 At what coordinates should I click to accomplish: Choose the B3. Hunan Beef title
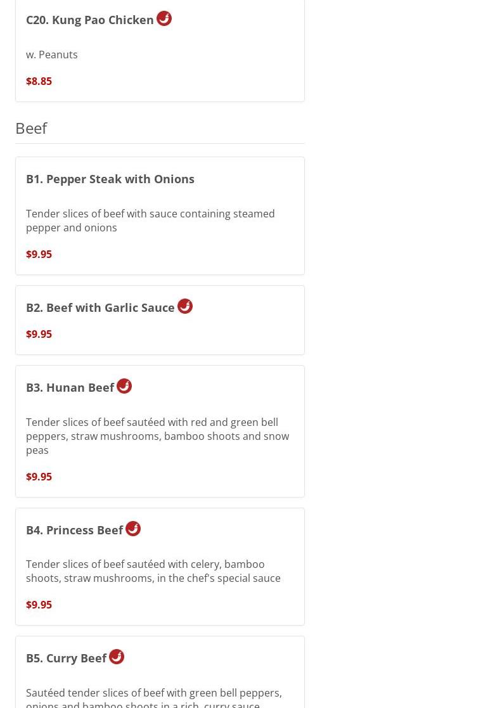point(70,387)
